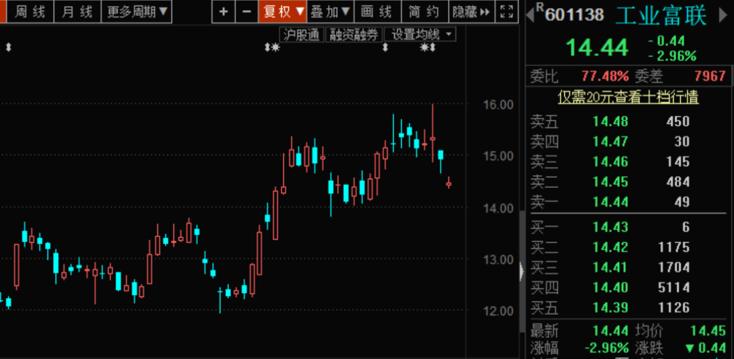Click the side panel collapse arrow handle
Image resolution: width=734 pixels, height=359 pixels.
[521, 271]
